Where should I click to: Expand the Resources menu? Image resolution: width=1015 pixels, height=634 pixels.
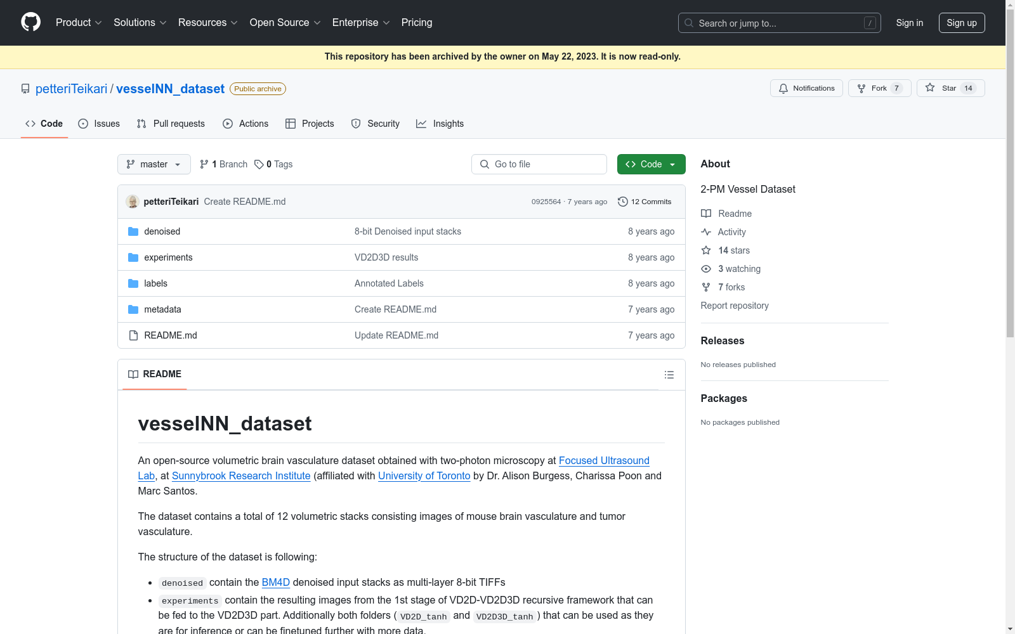coord(208,22)
